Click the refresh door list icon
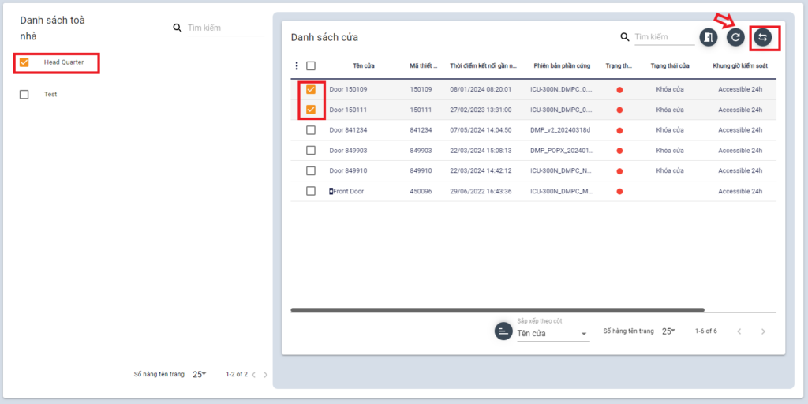This screenshot has height=404, width=808. (x=735, y=37)
